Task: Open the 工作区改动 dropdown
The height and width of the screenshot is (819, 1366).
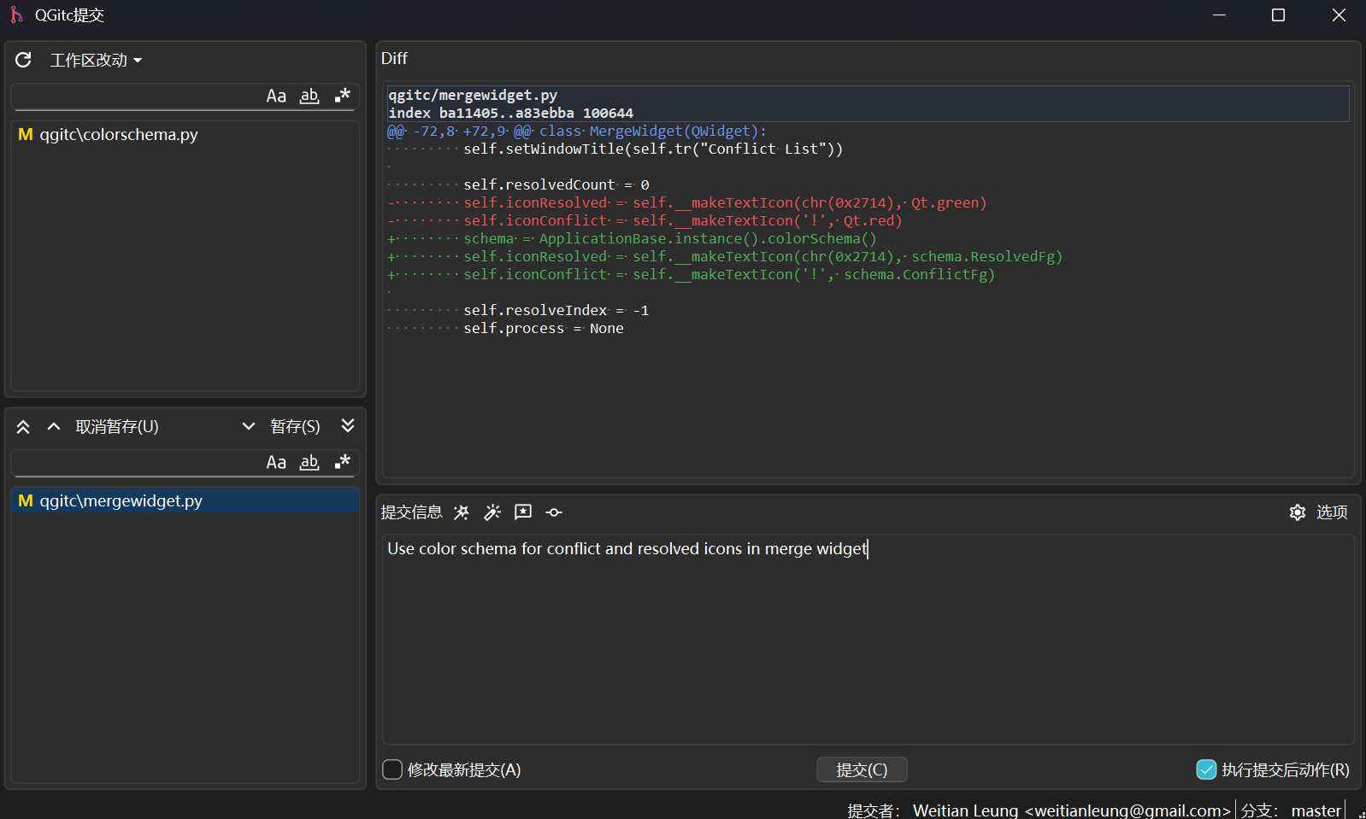Action: (96, 61)
